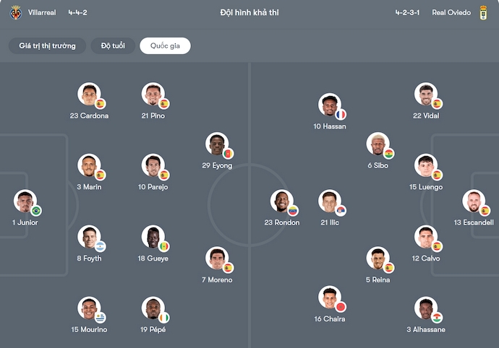
Task: Click Portugal flag beside Eyong
Action: click(229, 154)
